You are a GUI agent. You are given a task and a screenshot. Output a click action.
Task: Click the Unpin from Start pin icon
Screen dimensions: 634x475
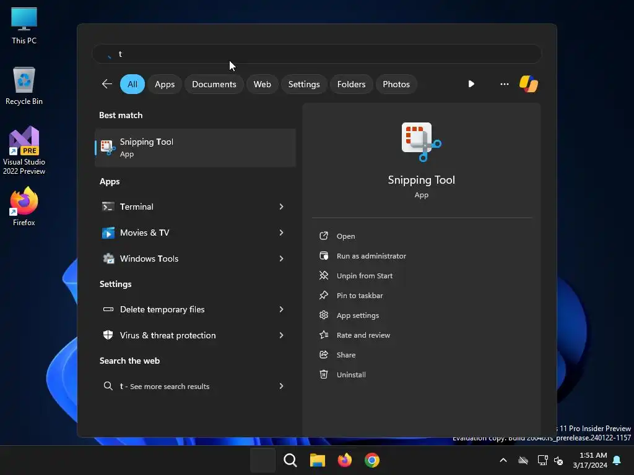coord(323,275)
